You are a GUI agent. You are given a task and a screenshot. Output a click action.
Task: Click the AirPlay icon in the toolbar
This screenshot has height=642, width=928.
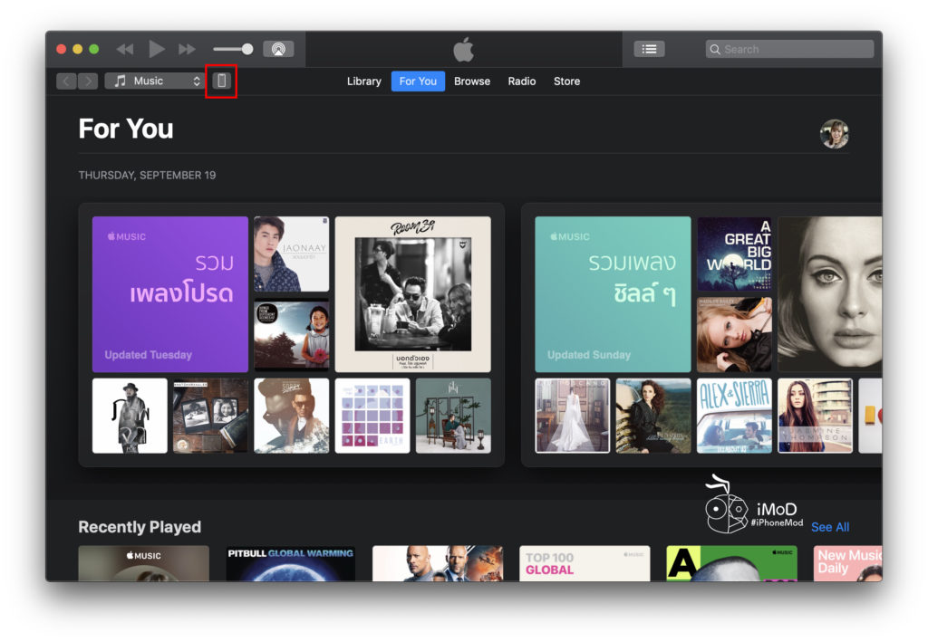279,49
